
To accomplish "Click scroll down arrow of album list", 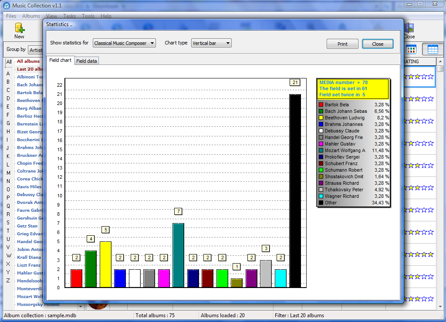I will coord(440,307).
